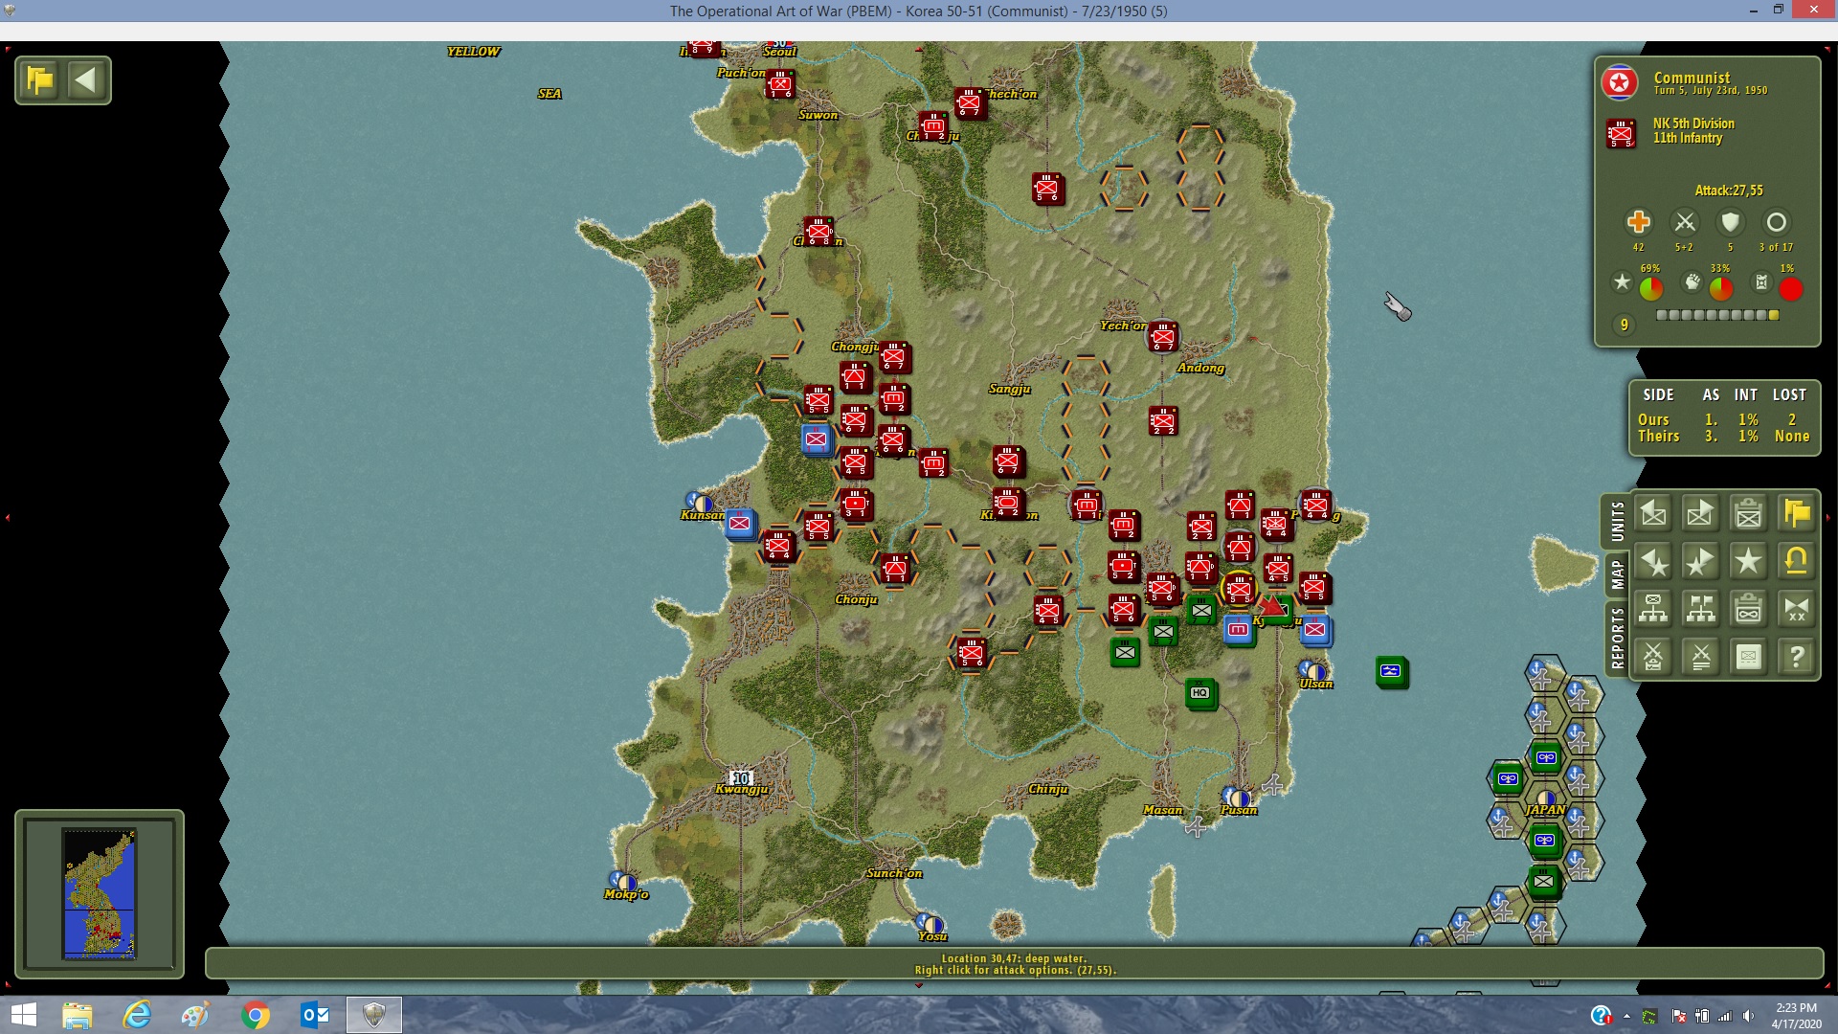
Task: Click status bar 'Location 30,47: deep water.'
Action: pyautogui.click(x=1014, y=958)
